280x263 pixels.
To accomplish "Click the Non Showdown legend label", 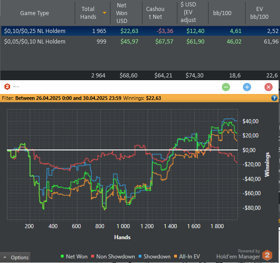I will pyautogui.click(x=115, y=257).
